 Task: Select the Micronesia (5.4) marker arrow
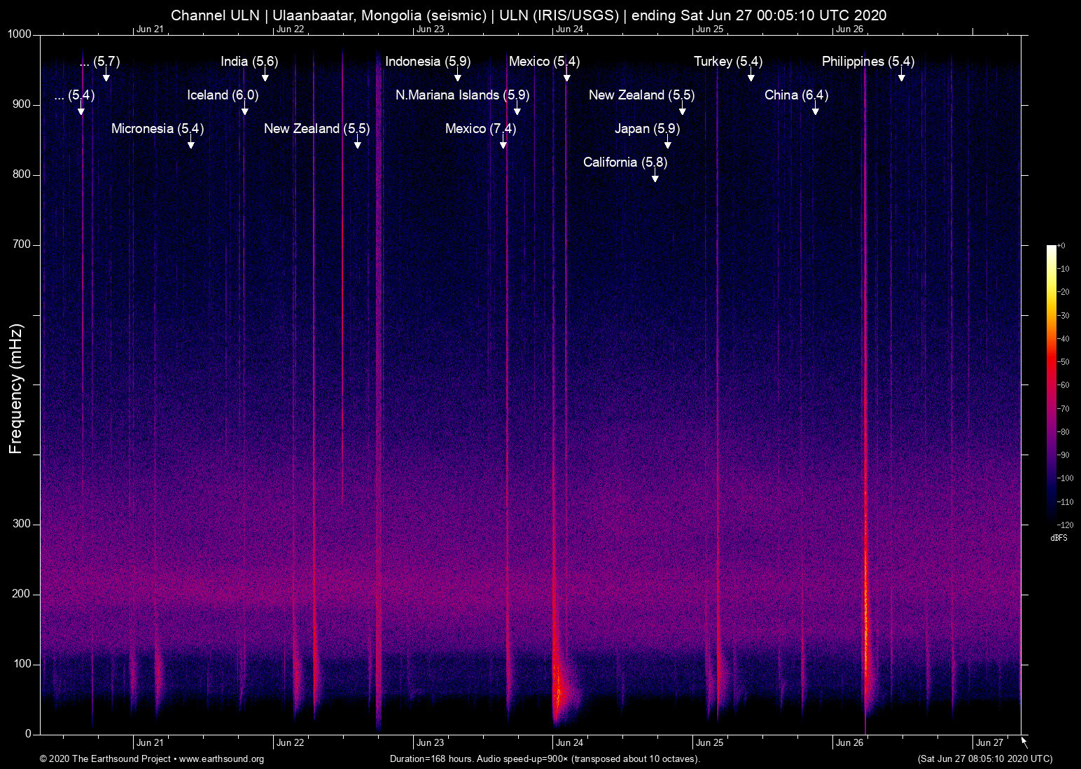[x=190, y=143]
